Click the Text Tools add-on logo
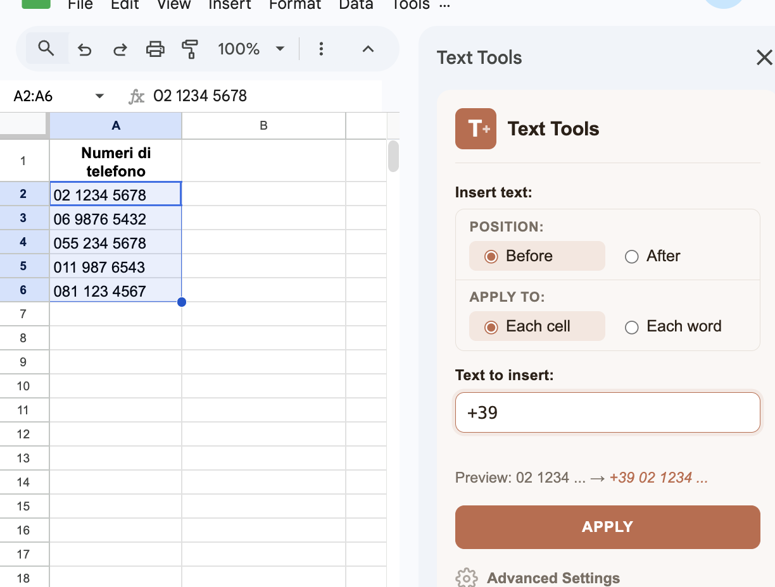The height and width of the screenshot is (587, 775). click(476, 128)
